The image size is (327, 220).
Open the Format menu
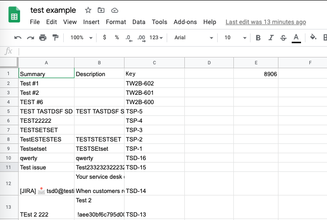tap(116, 22)
